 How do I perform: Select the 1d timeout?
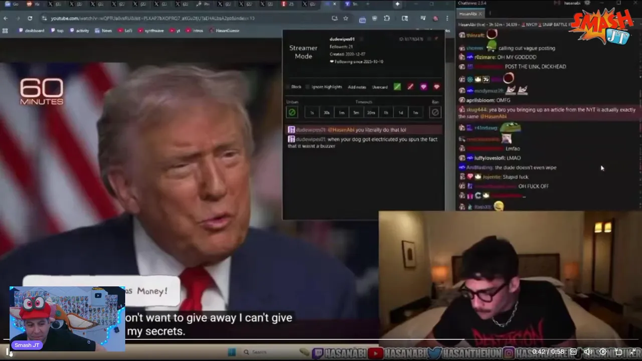click(400, 113)
